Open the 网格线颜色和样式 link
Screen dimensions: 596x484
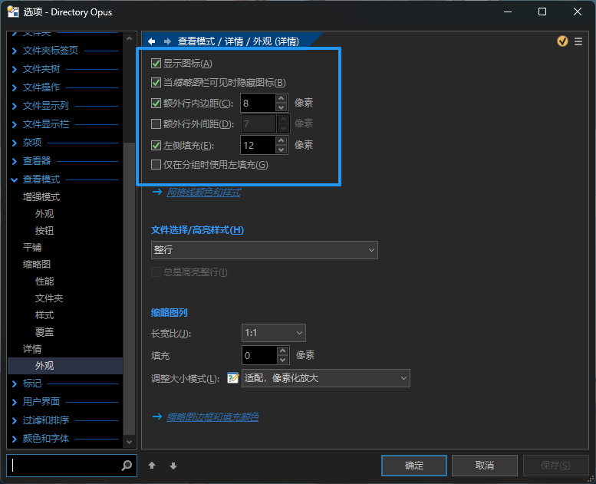pyautogui.click(x=203, y=193)
